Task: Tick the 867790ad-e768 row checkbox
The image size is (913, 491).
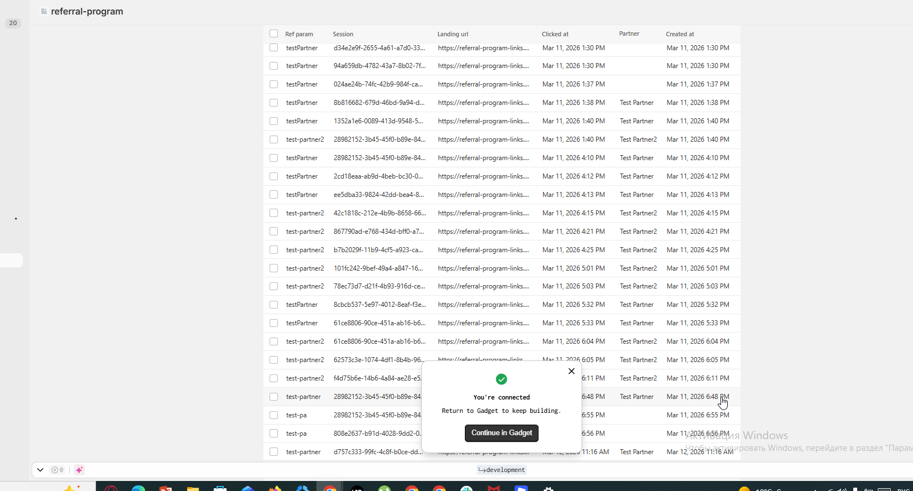Action: 273,232
